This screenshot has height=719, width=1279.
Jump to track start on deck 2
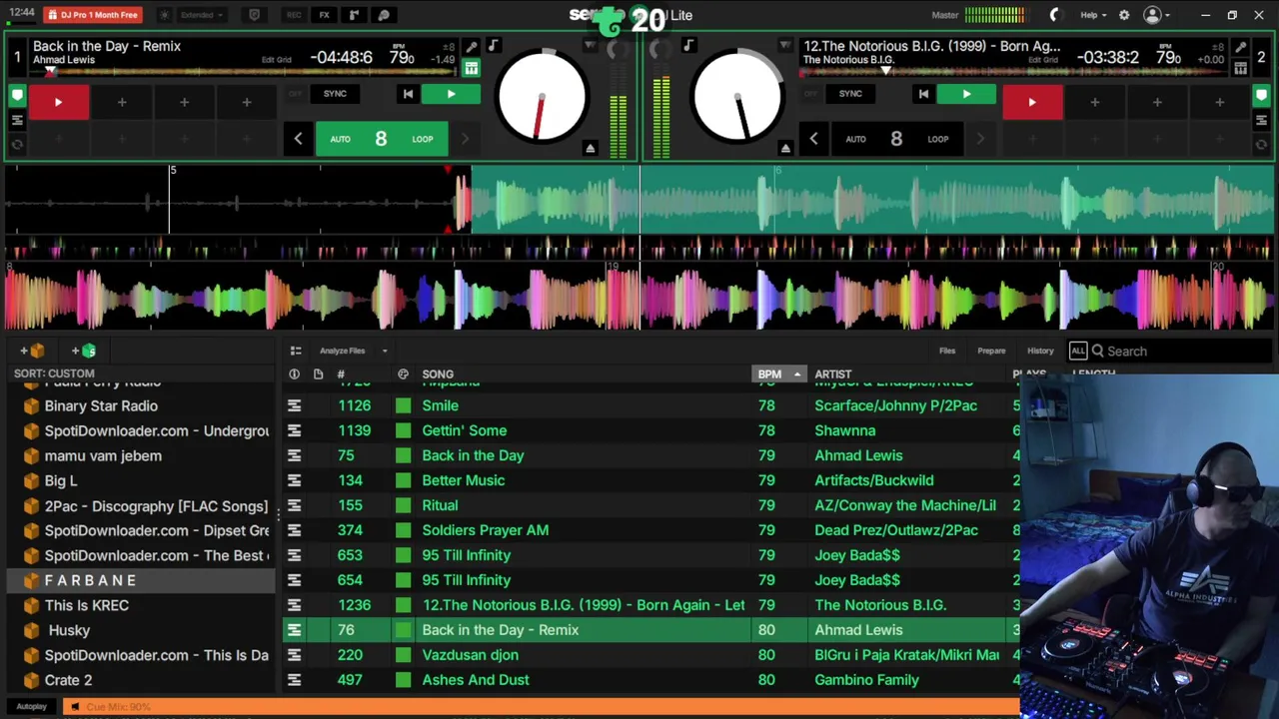tap(923, 95)
